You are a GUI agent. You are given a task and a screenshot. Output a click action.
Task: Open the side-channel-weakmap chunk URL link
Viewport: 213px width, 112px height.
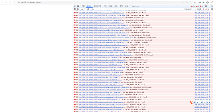click(105, 55)
